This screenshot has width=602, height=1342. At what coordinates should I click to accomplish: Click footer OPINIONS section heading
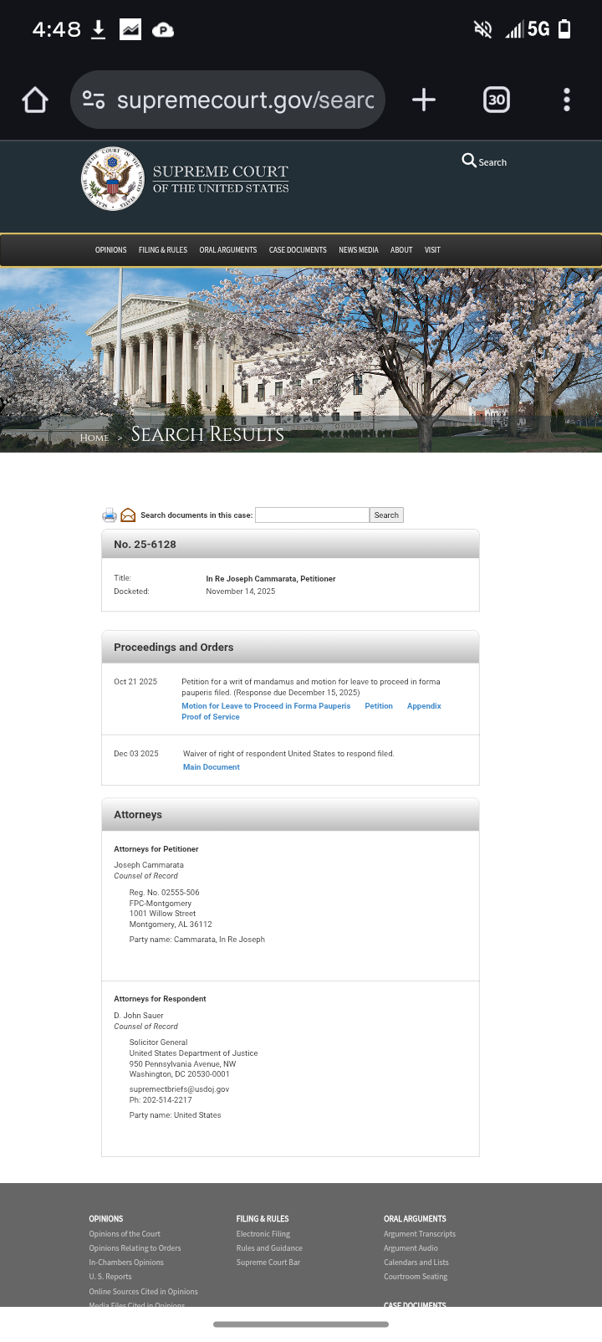(x=106, y=1219)
